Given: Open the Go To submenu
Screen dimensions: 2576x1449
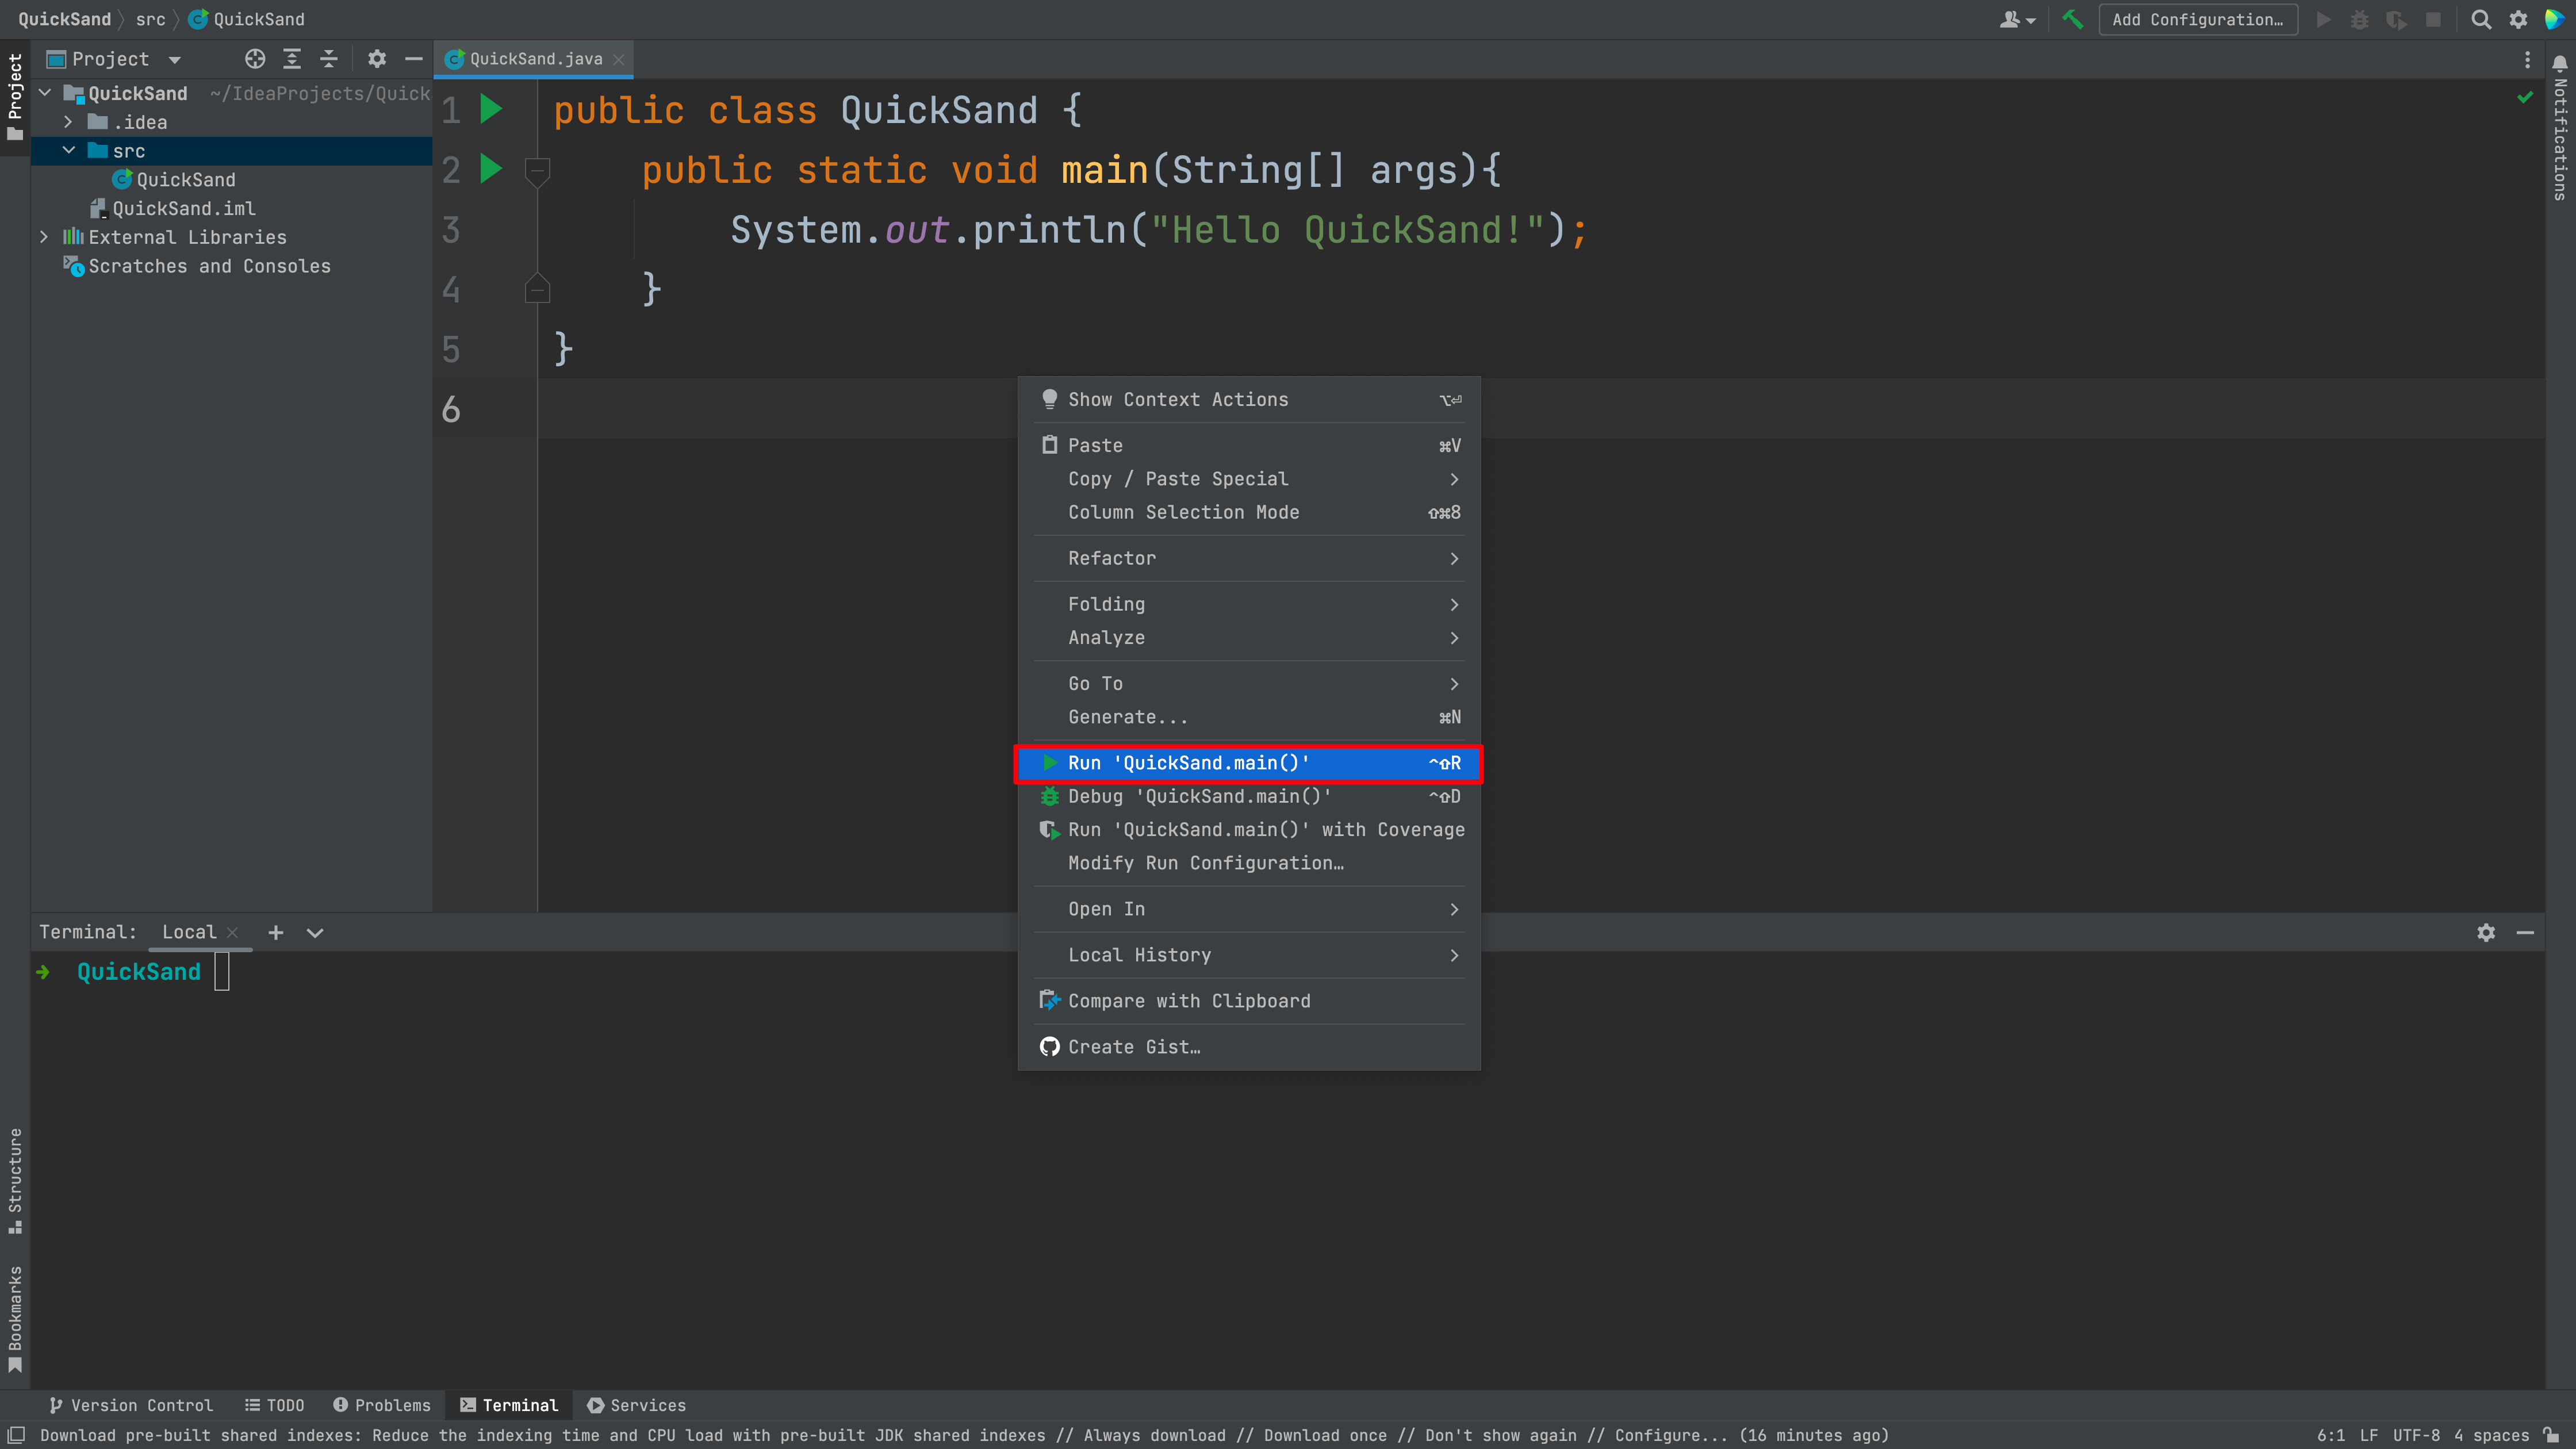Looking at the screenshot, I should click(1249, 684).
